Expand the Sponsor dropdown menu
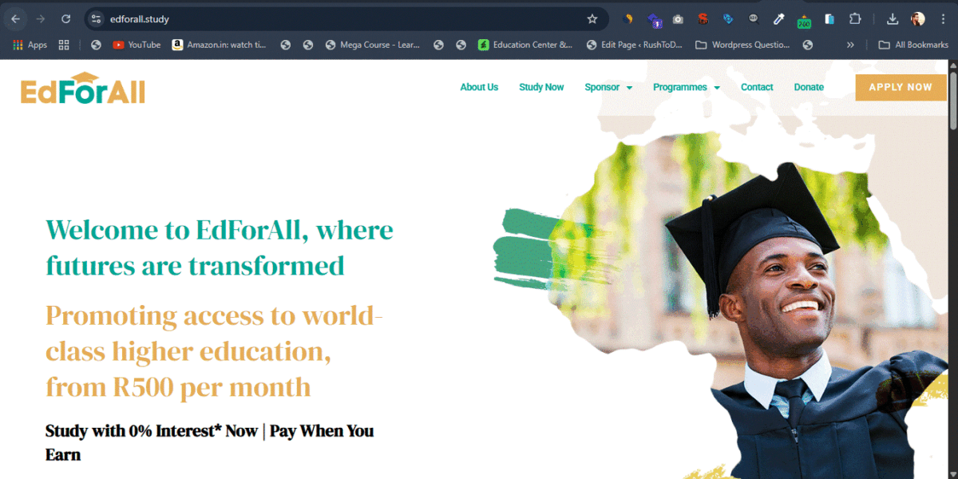 click(608, 87)
